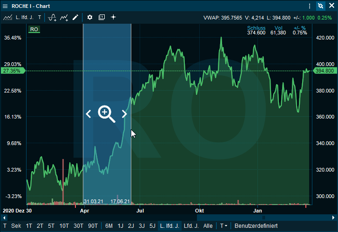Click the Benutzerdefiniert button
This screenshot has width=338, height=232.
256,226
